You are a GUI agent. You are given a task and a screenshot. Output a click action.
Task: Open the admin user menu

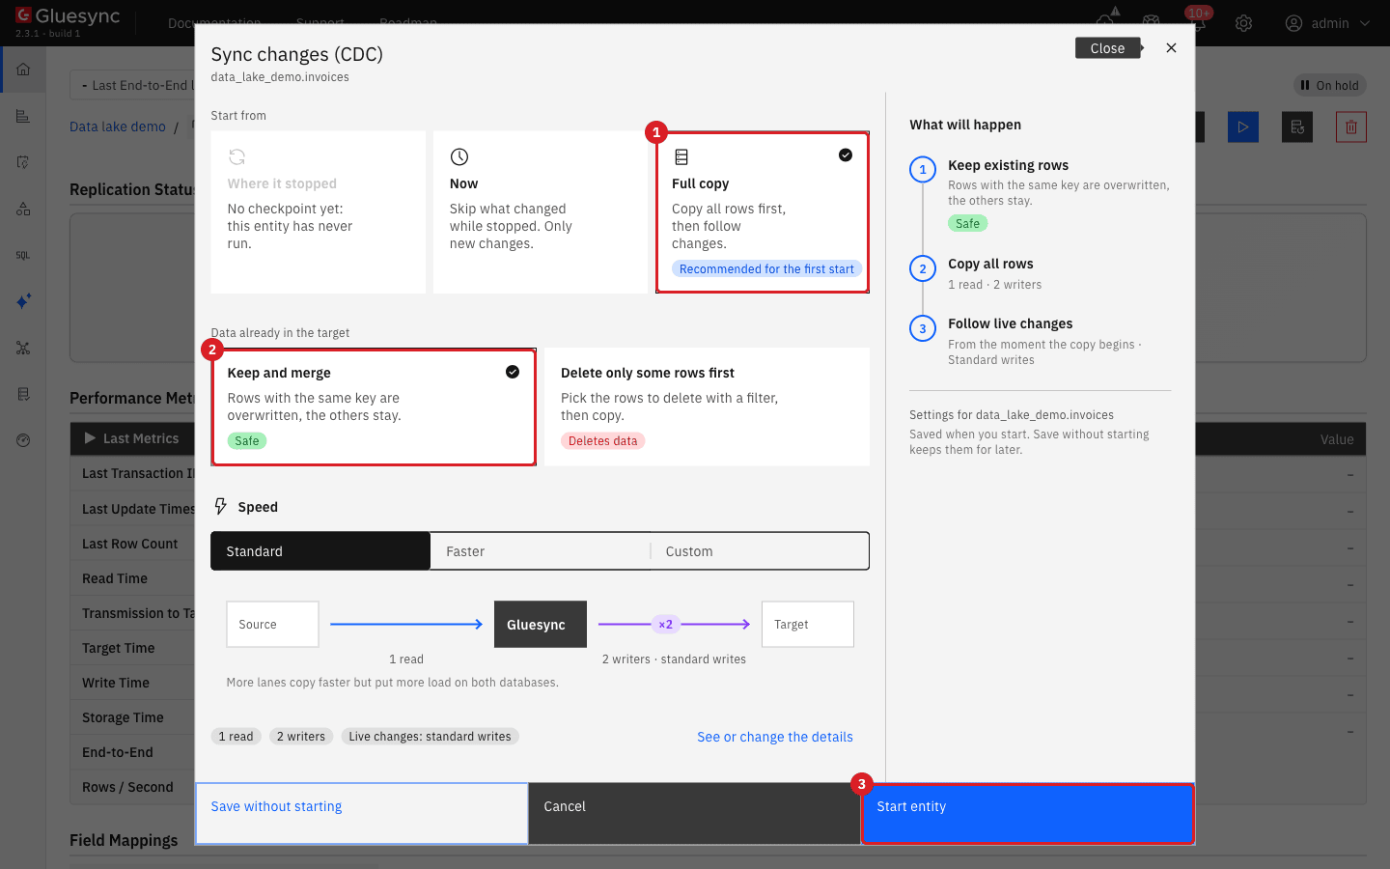tap(1327, 23)
